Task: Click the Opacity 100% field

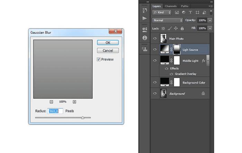Action: [x=202, y=20]
